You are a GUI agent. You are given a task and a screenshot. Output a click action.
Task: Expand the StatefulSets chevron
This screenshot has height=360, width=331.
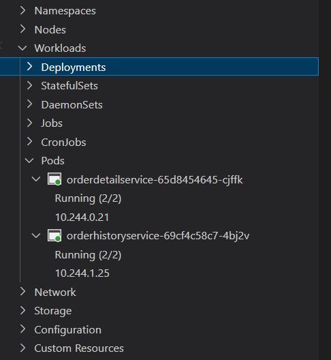[29, 85]
